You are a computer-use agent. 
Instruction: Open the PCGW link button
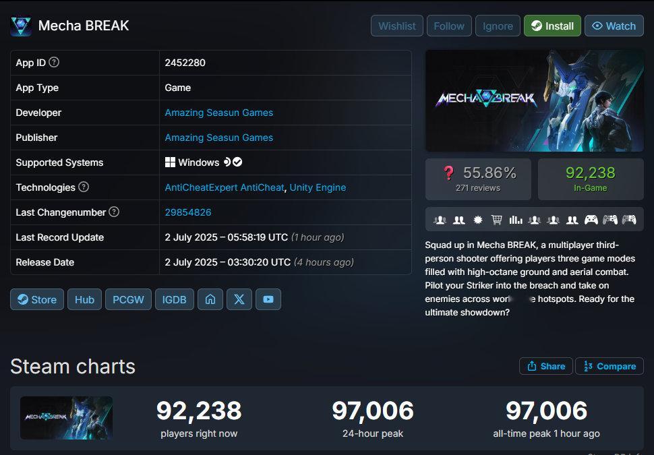tap(129, 299)
